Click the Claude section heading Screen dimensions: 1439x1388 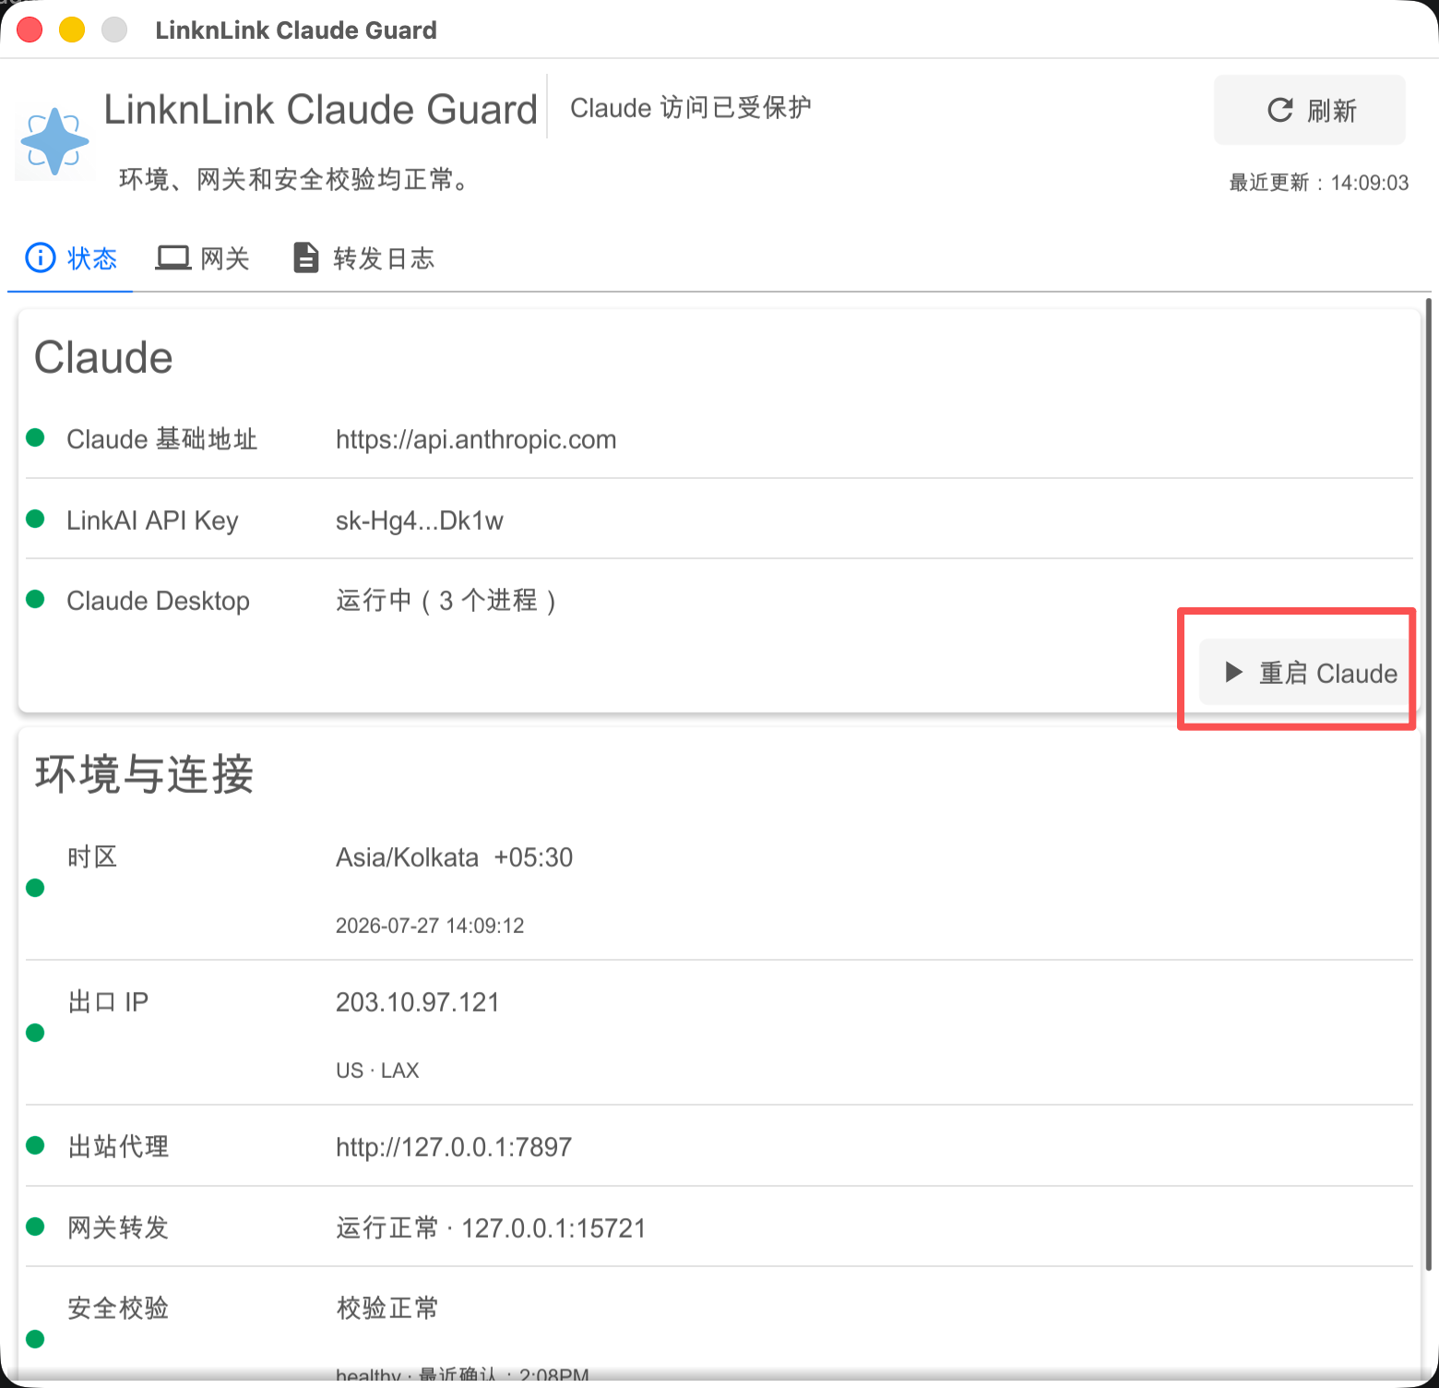103,357
